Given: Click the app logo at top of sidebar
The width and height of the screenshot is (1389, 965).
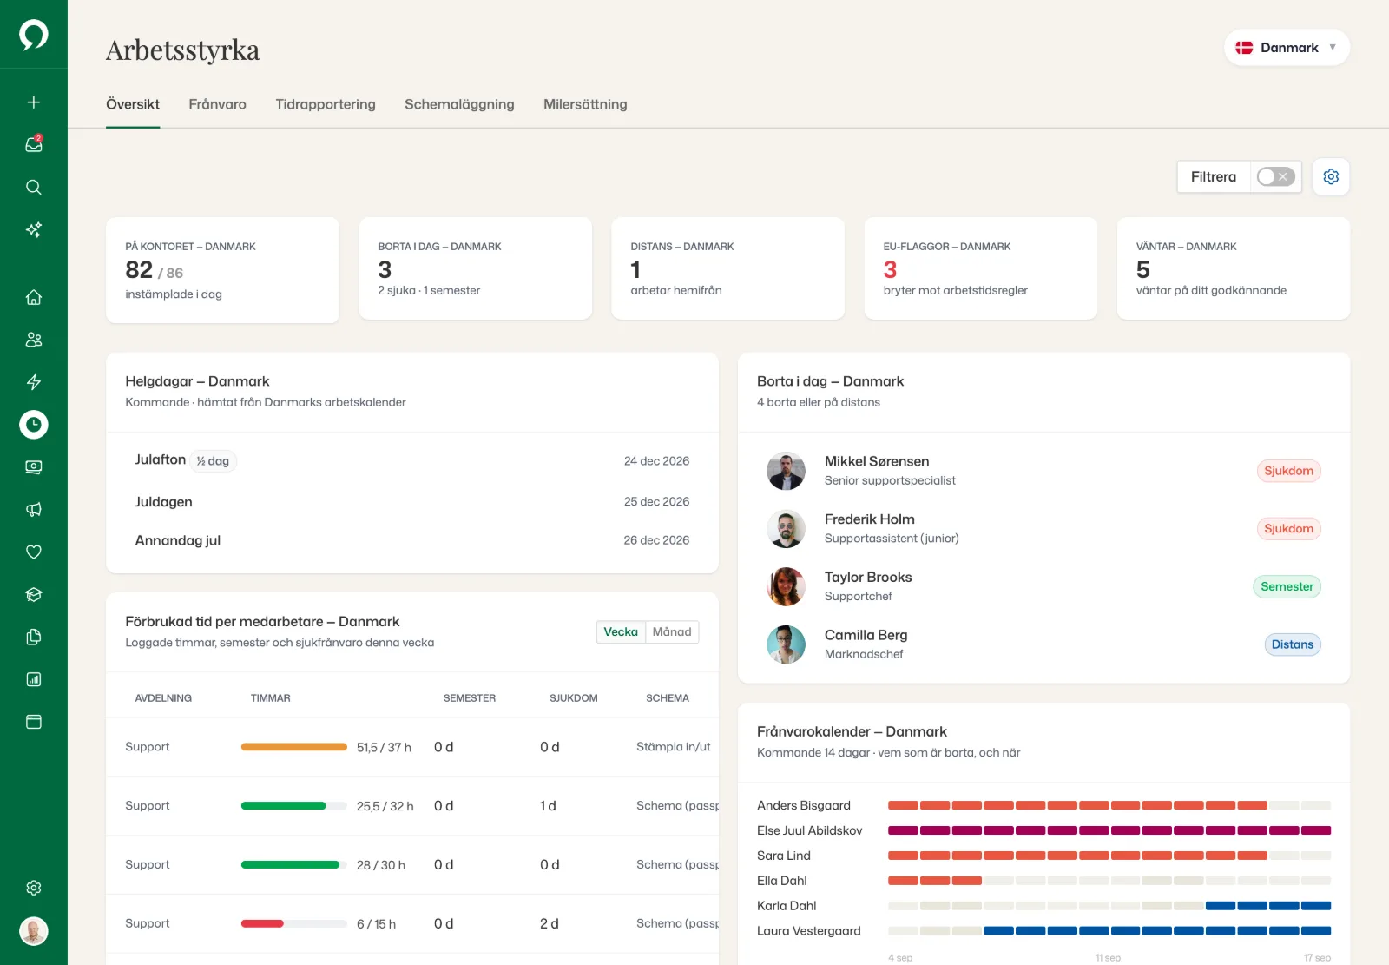Looking at the screenshot, I should tap(34, 35).
